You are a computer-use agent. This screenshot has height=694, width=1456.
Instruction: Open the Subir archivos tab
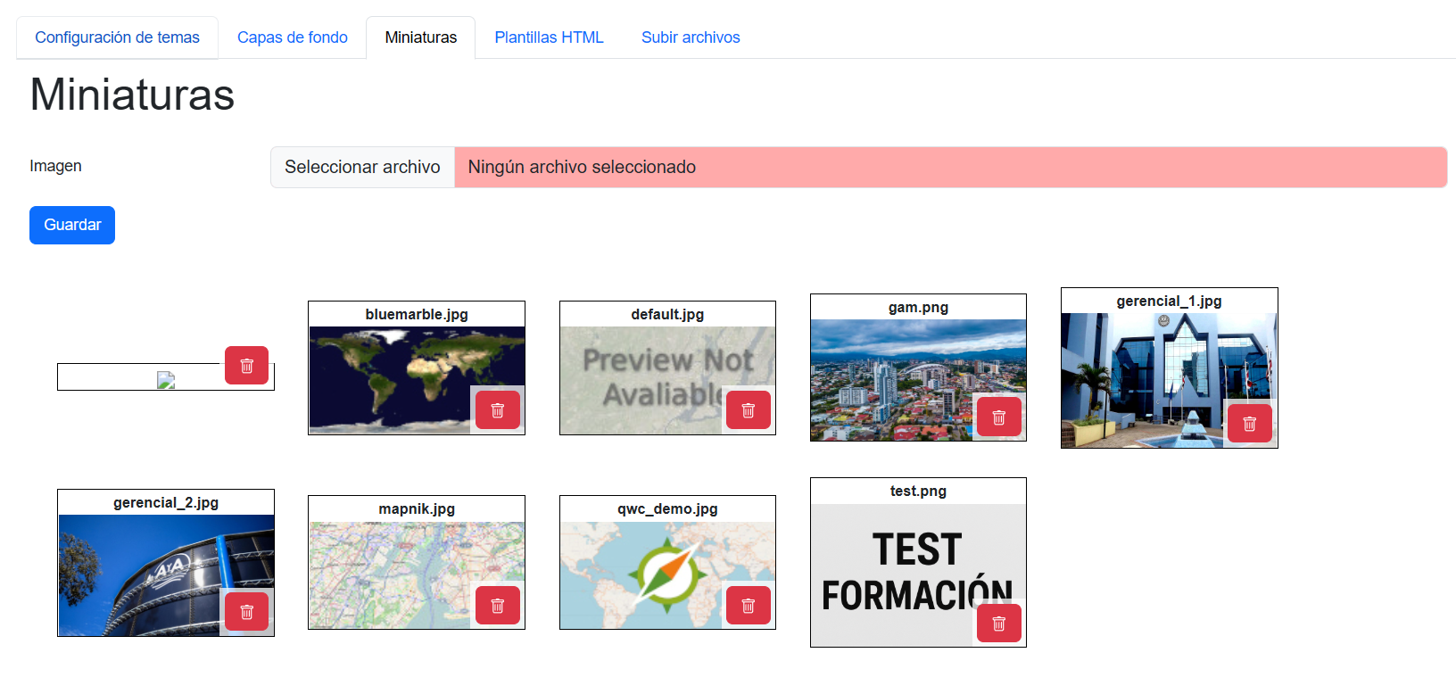point(691,37)
